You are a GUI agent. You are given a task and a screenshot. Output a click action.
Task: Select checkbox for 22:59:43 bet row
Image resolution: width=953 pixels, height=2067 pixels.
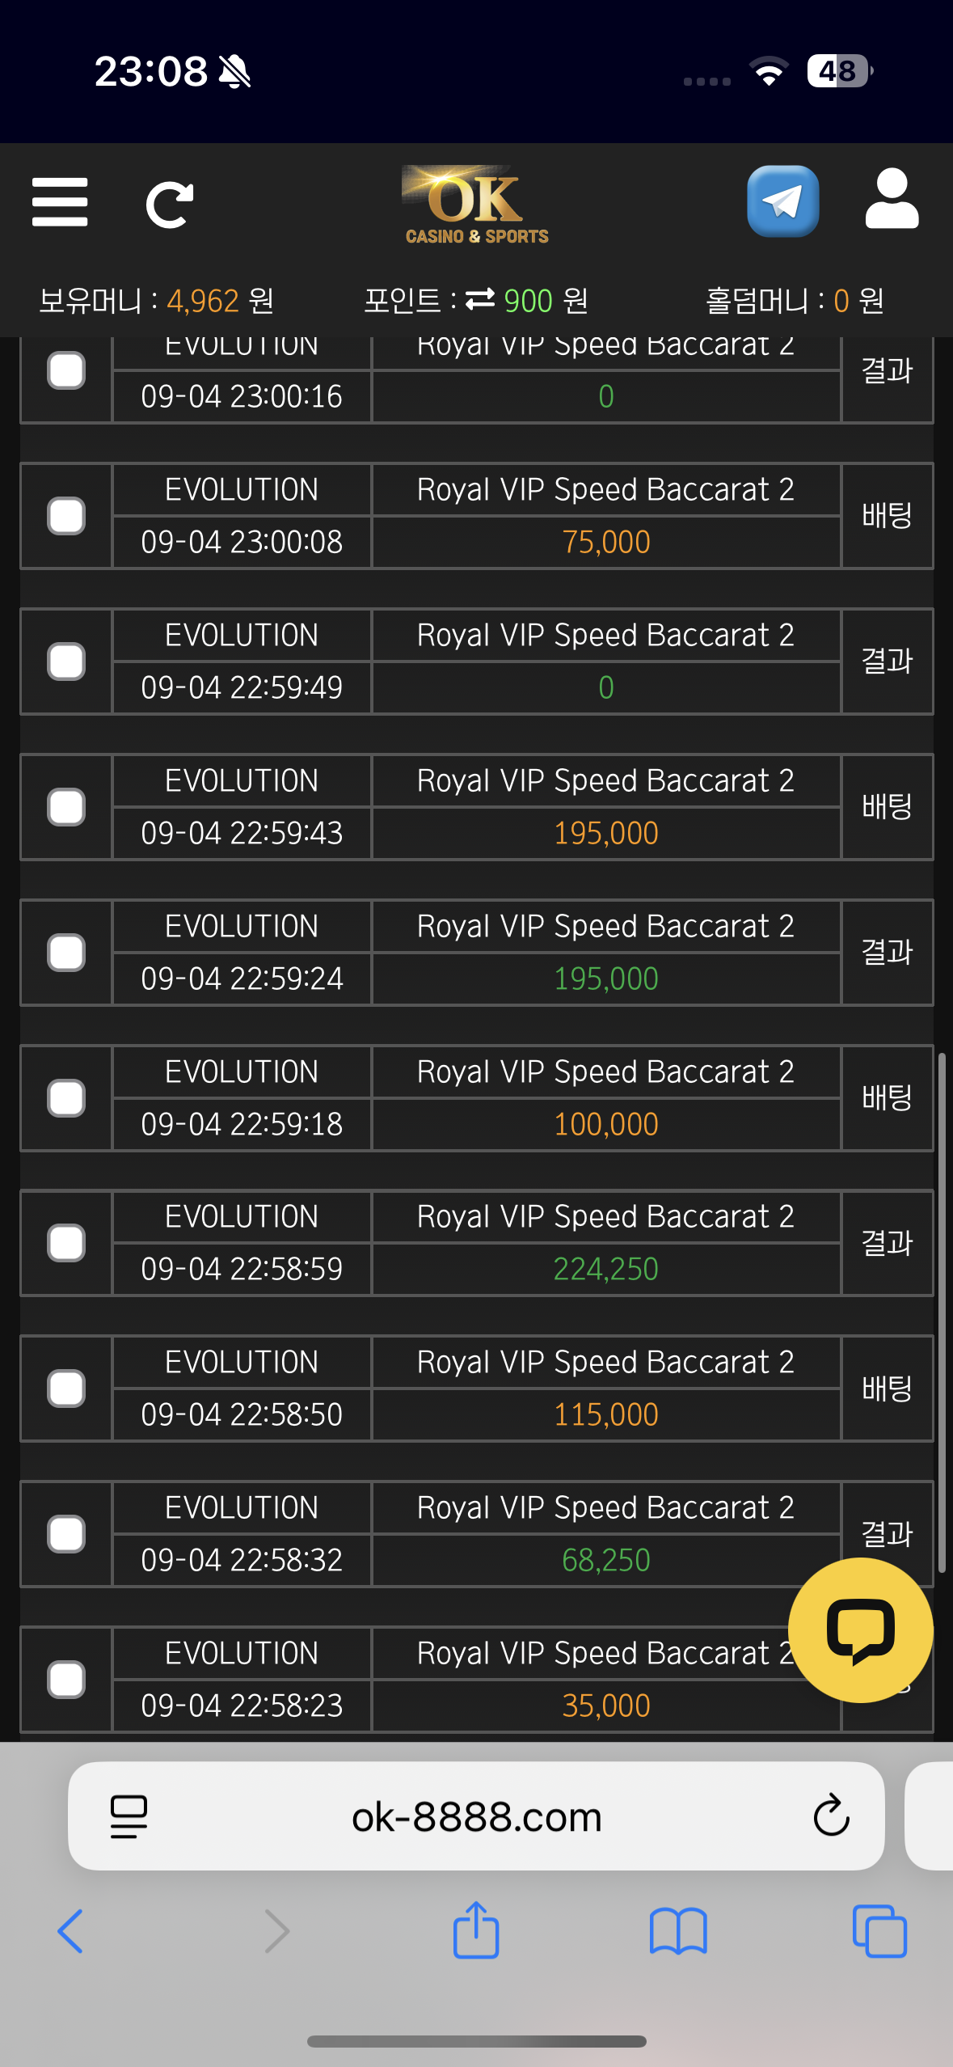click(66, 807)
